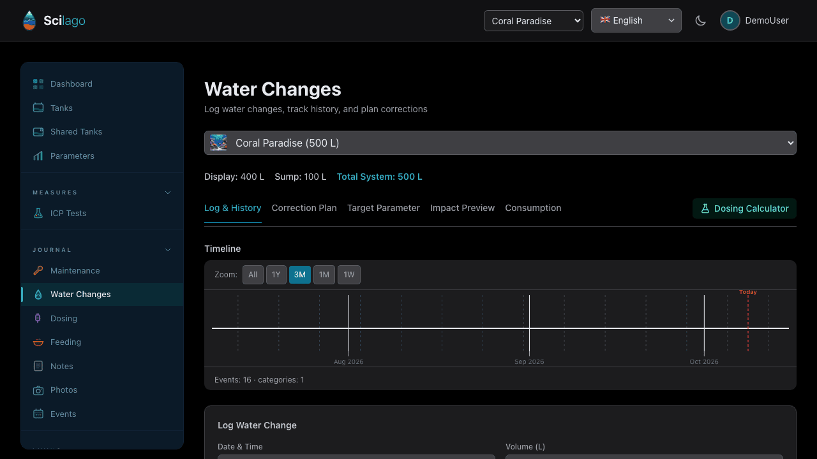The width and height of the screenshot is (817, 459).
Task: Click Events: 16 · categories: 1 text
Action: (259, 380)
